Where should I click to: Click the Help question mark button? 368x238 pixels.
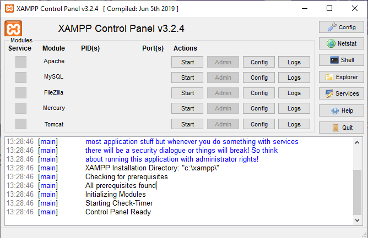tap(341, 110)
